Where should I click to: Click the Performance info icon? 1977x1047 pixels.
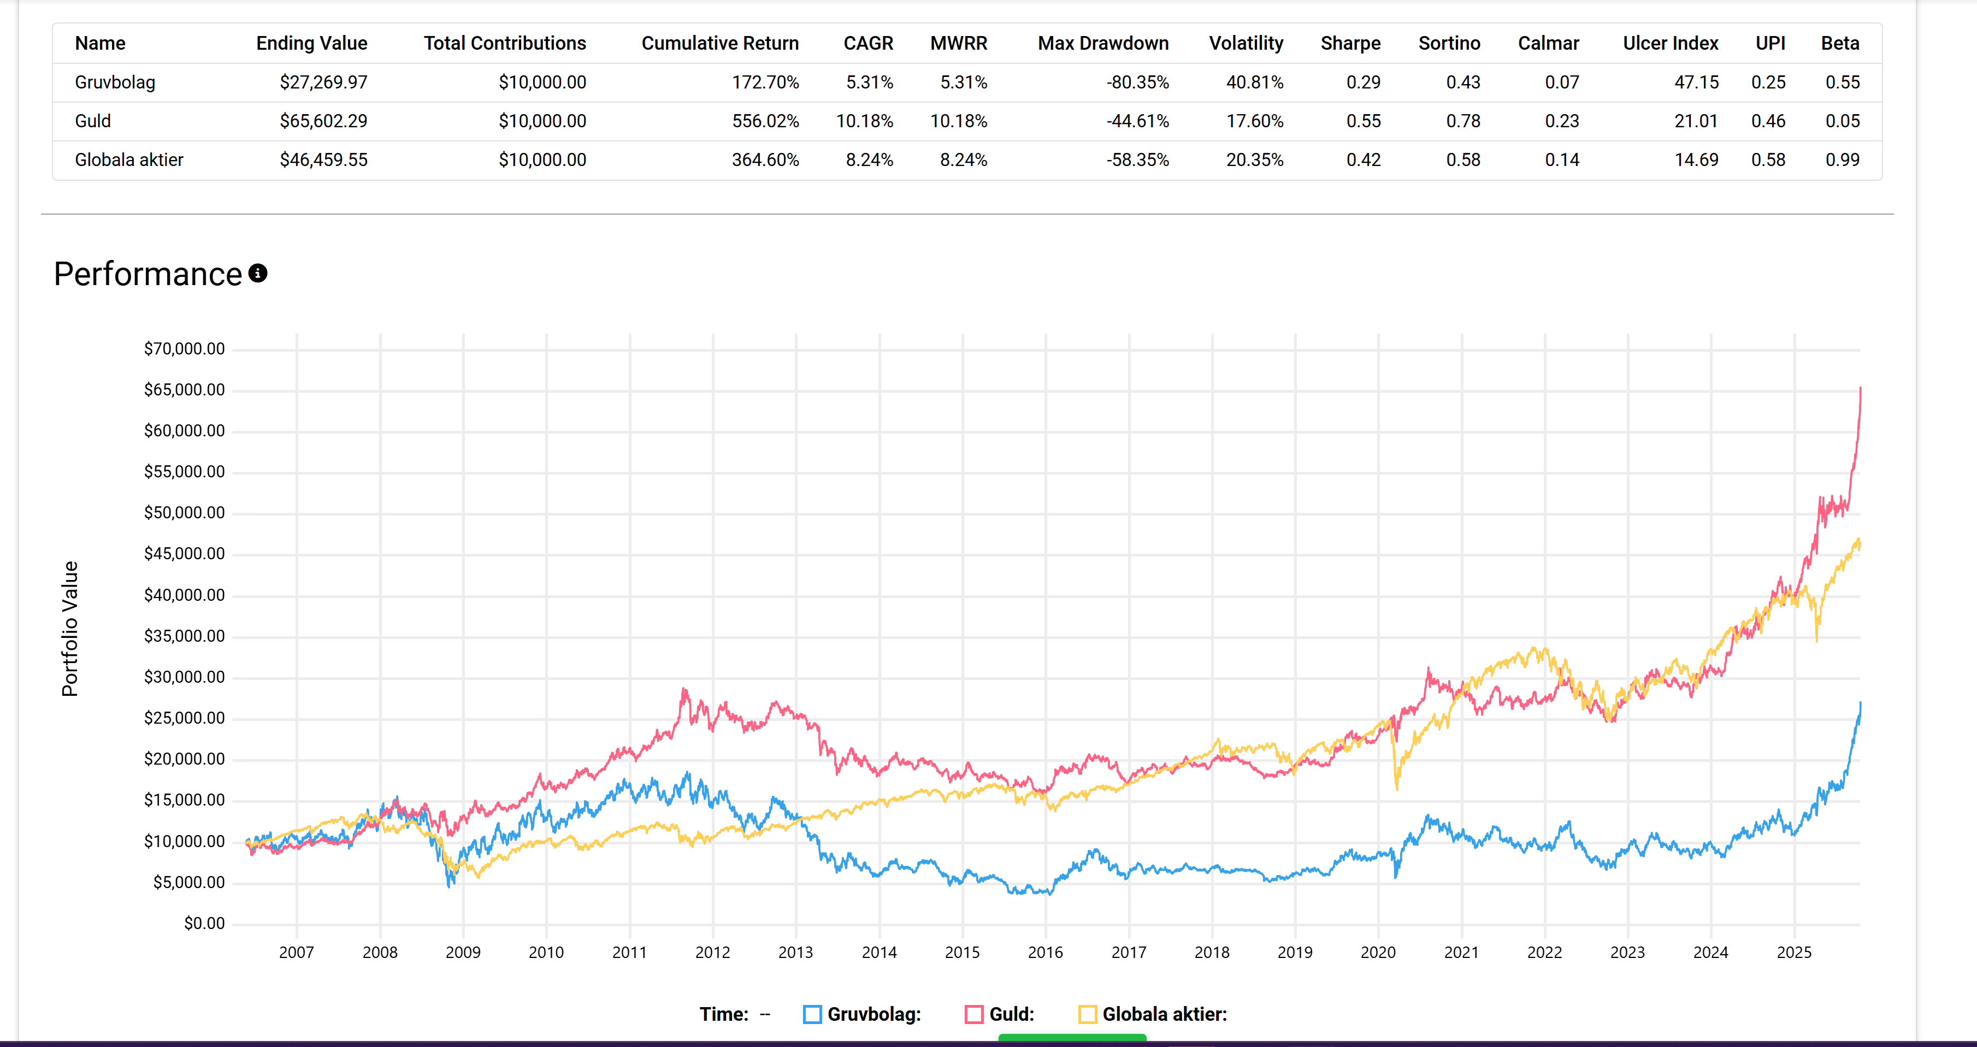click(x=258, y=274)
